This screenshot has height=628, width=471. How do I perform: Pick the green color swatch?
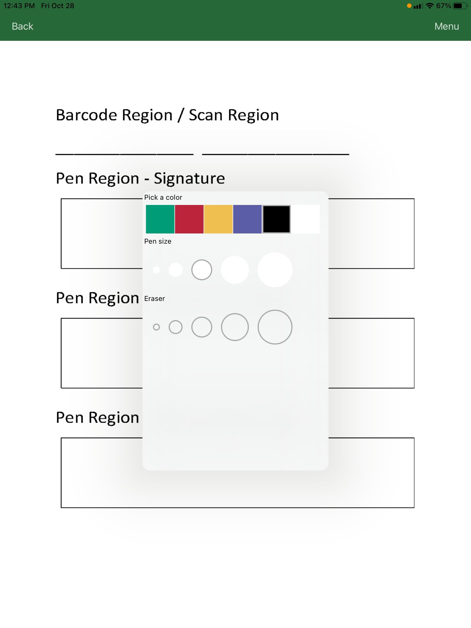pyautogui.click(x=160, y=219)
